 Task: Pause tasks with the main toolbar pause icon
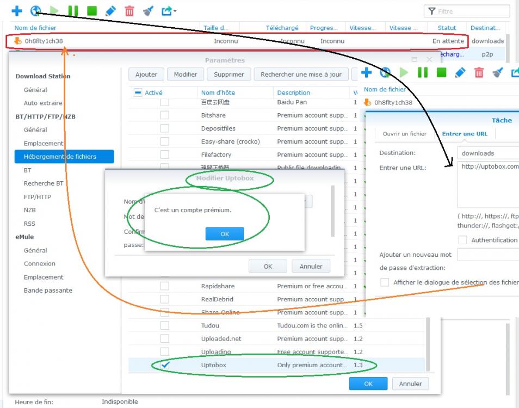pos(73,11)
